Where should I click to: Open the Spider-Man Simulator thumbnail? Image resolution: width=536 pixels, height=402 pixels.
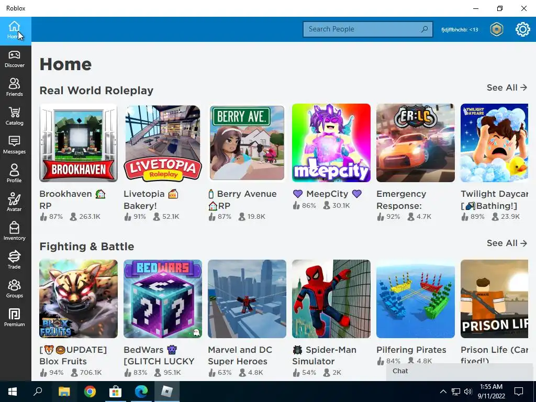tap(331, 299)
